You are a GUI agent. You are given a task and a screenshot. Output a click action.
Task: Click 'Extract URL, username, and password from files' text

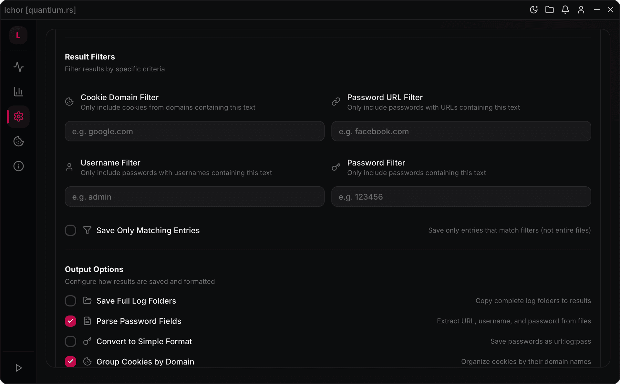(514, 321)
